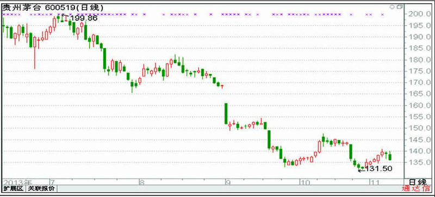Click the red 通达信 brand label
The image size is (435, 197).
(x=415, y=189)
